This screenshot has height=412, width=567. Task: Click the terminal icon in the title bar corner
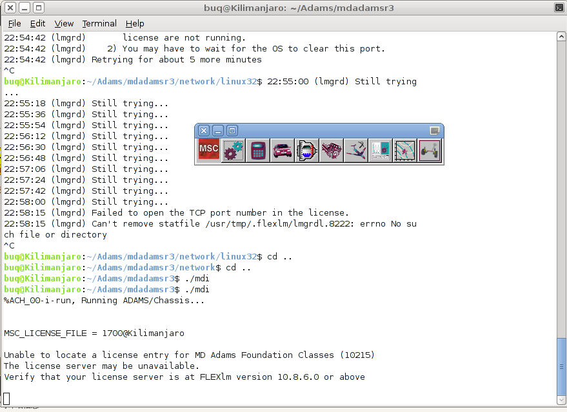pyautogui.click(x=559, y=8)
